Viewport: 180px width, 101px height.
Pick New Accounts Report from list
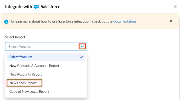point(46,74)
